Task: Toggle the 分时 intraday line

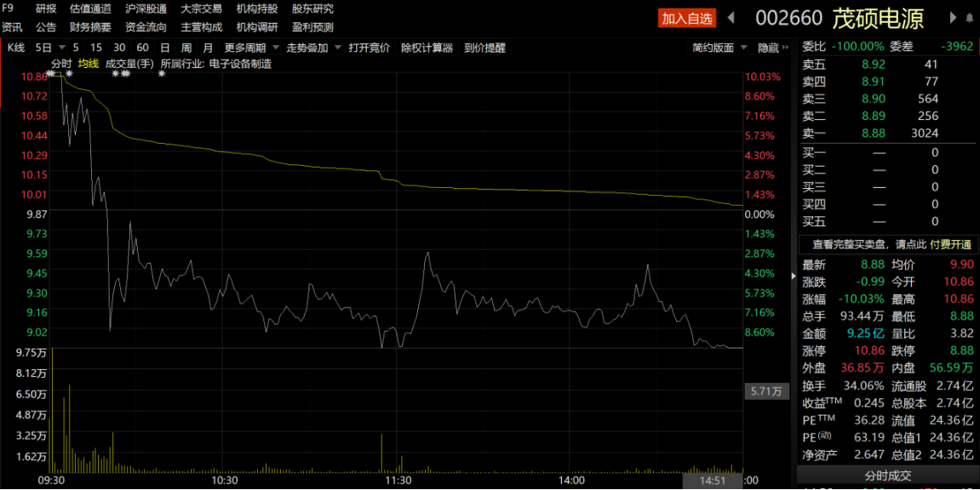Action: 61,64
